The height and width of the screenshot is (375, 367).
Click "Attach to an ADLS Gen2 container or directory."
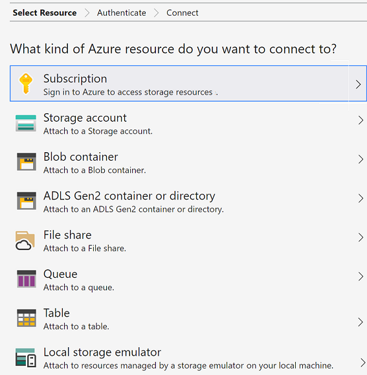coord(133,209)
